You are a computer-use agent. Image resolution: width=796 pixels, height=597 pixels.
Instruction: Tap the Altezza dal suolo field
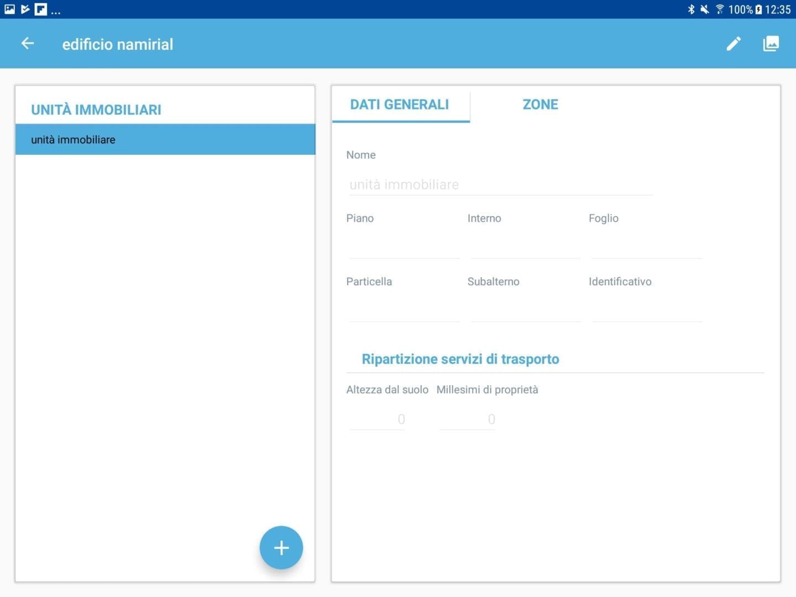tap(377, 419)
